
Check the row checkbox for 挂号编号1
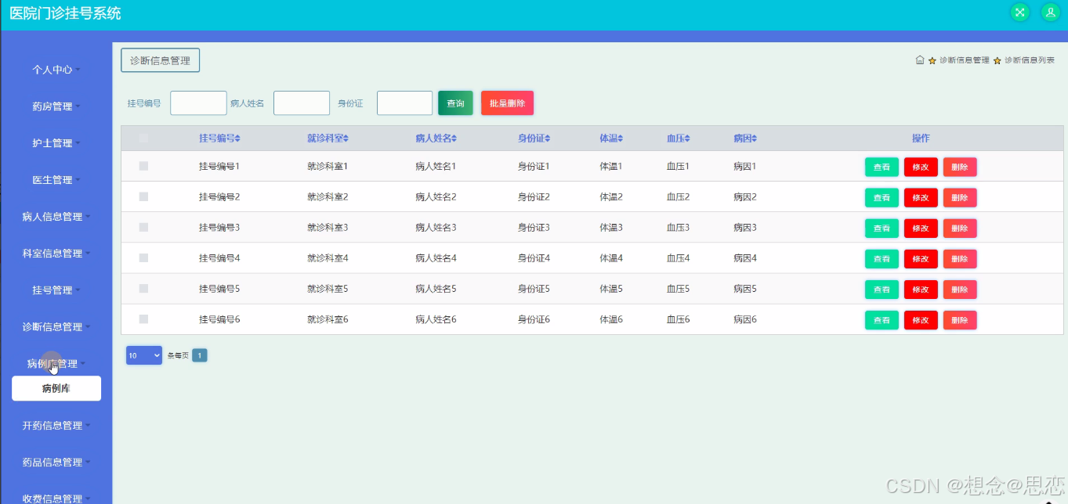143,166
